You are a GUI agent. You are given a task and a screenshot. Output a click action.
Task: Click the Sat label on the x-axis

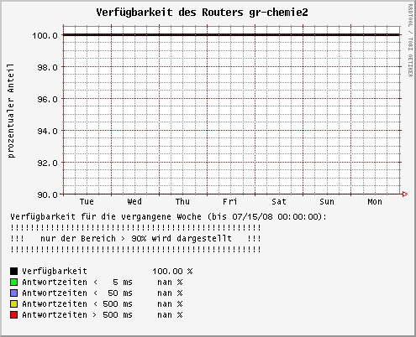(279, 202)
